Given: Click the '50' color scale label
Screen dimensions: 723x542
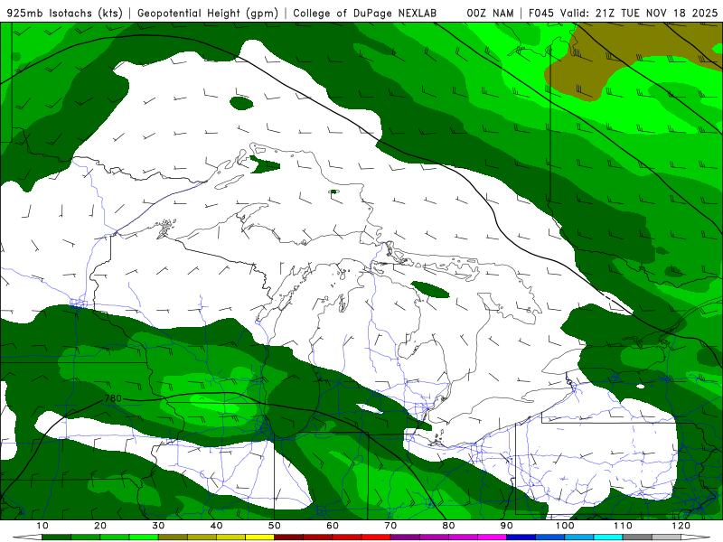Looking at the screenshot, I should click(275, 526).
